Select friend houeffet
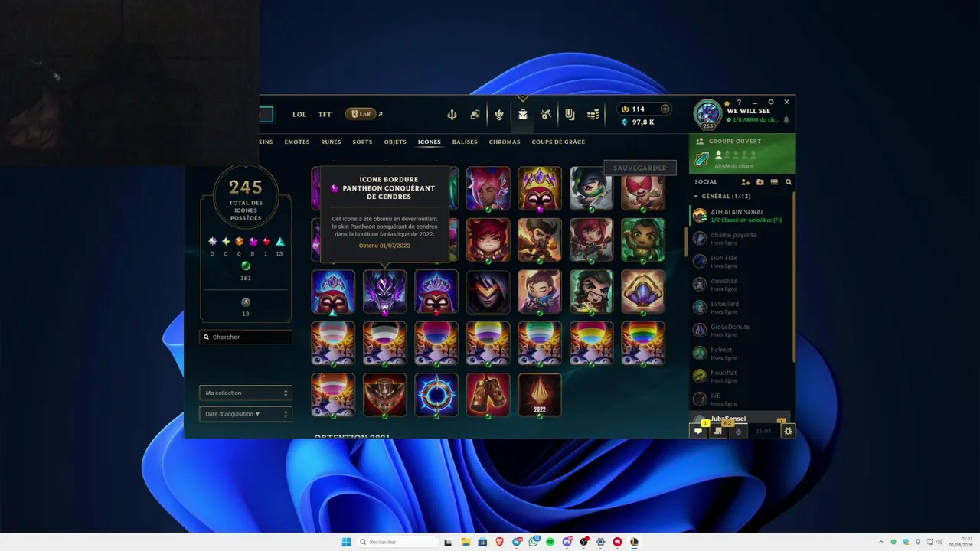This screenshot has height=551, width=980. point(740,377)
